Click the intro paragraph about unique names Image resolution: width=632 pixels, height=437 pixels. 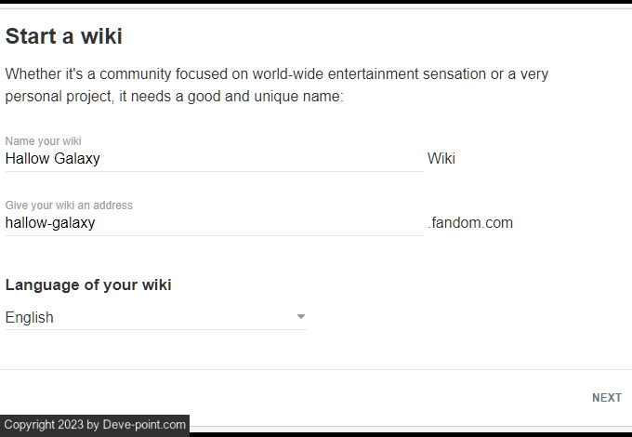[276, 85]
